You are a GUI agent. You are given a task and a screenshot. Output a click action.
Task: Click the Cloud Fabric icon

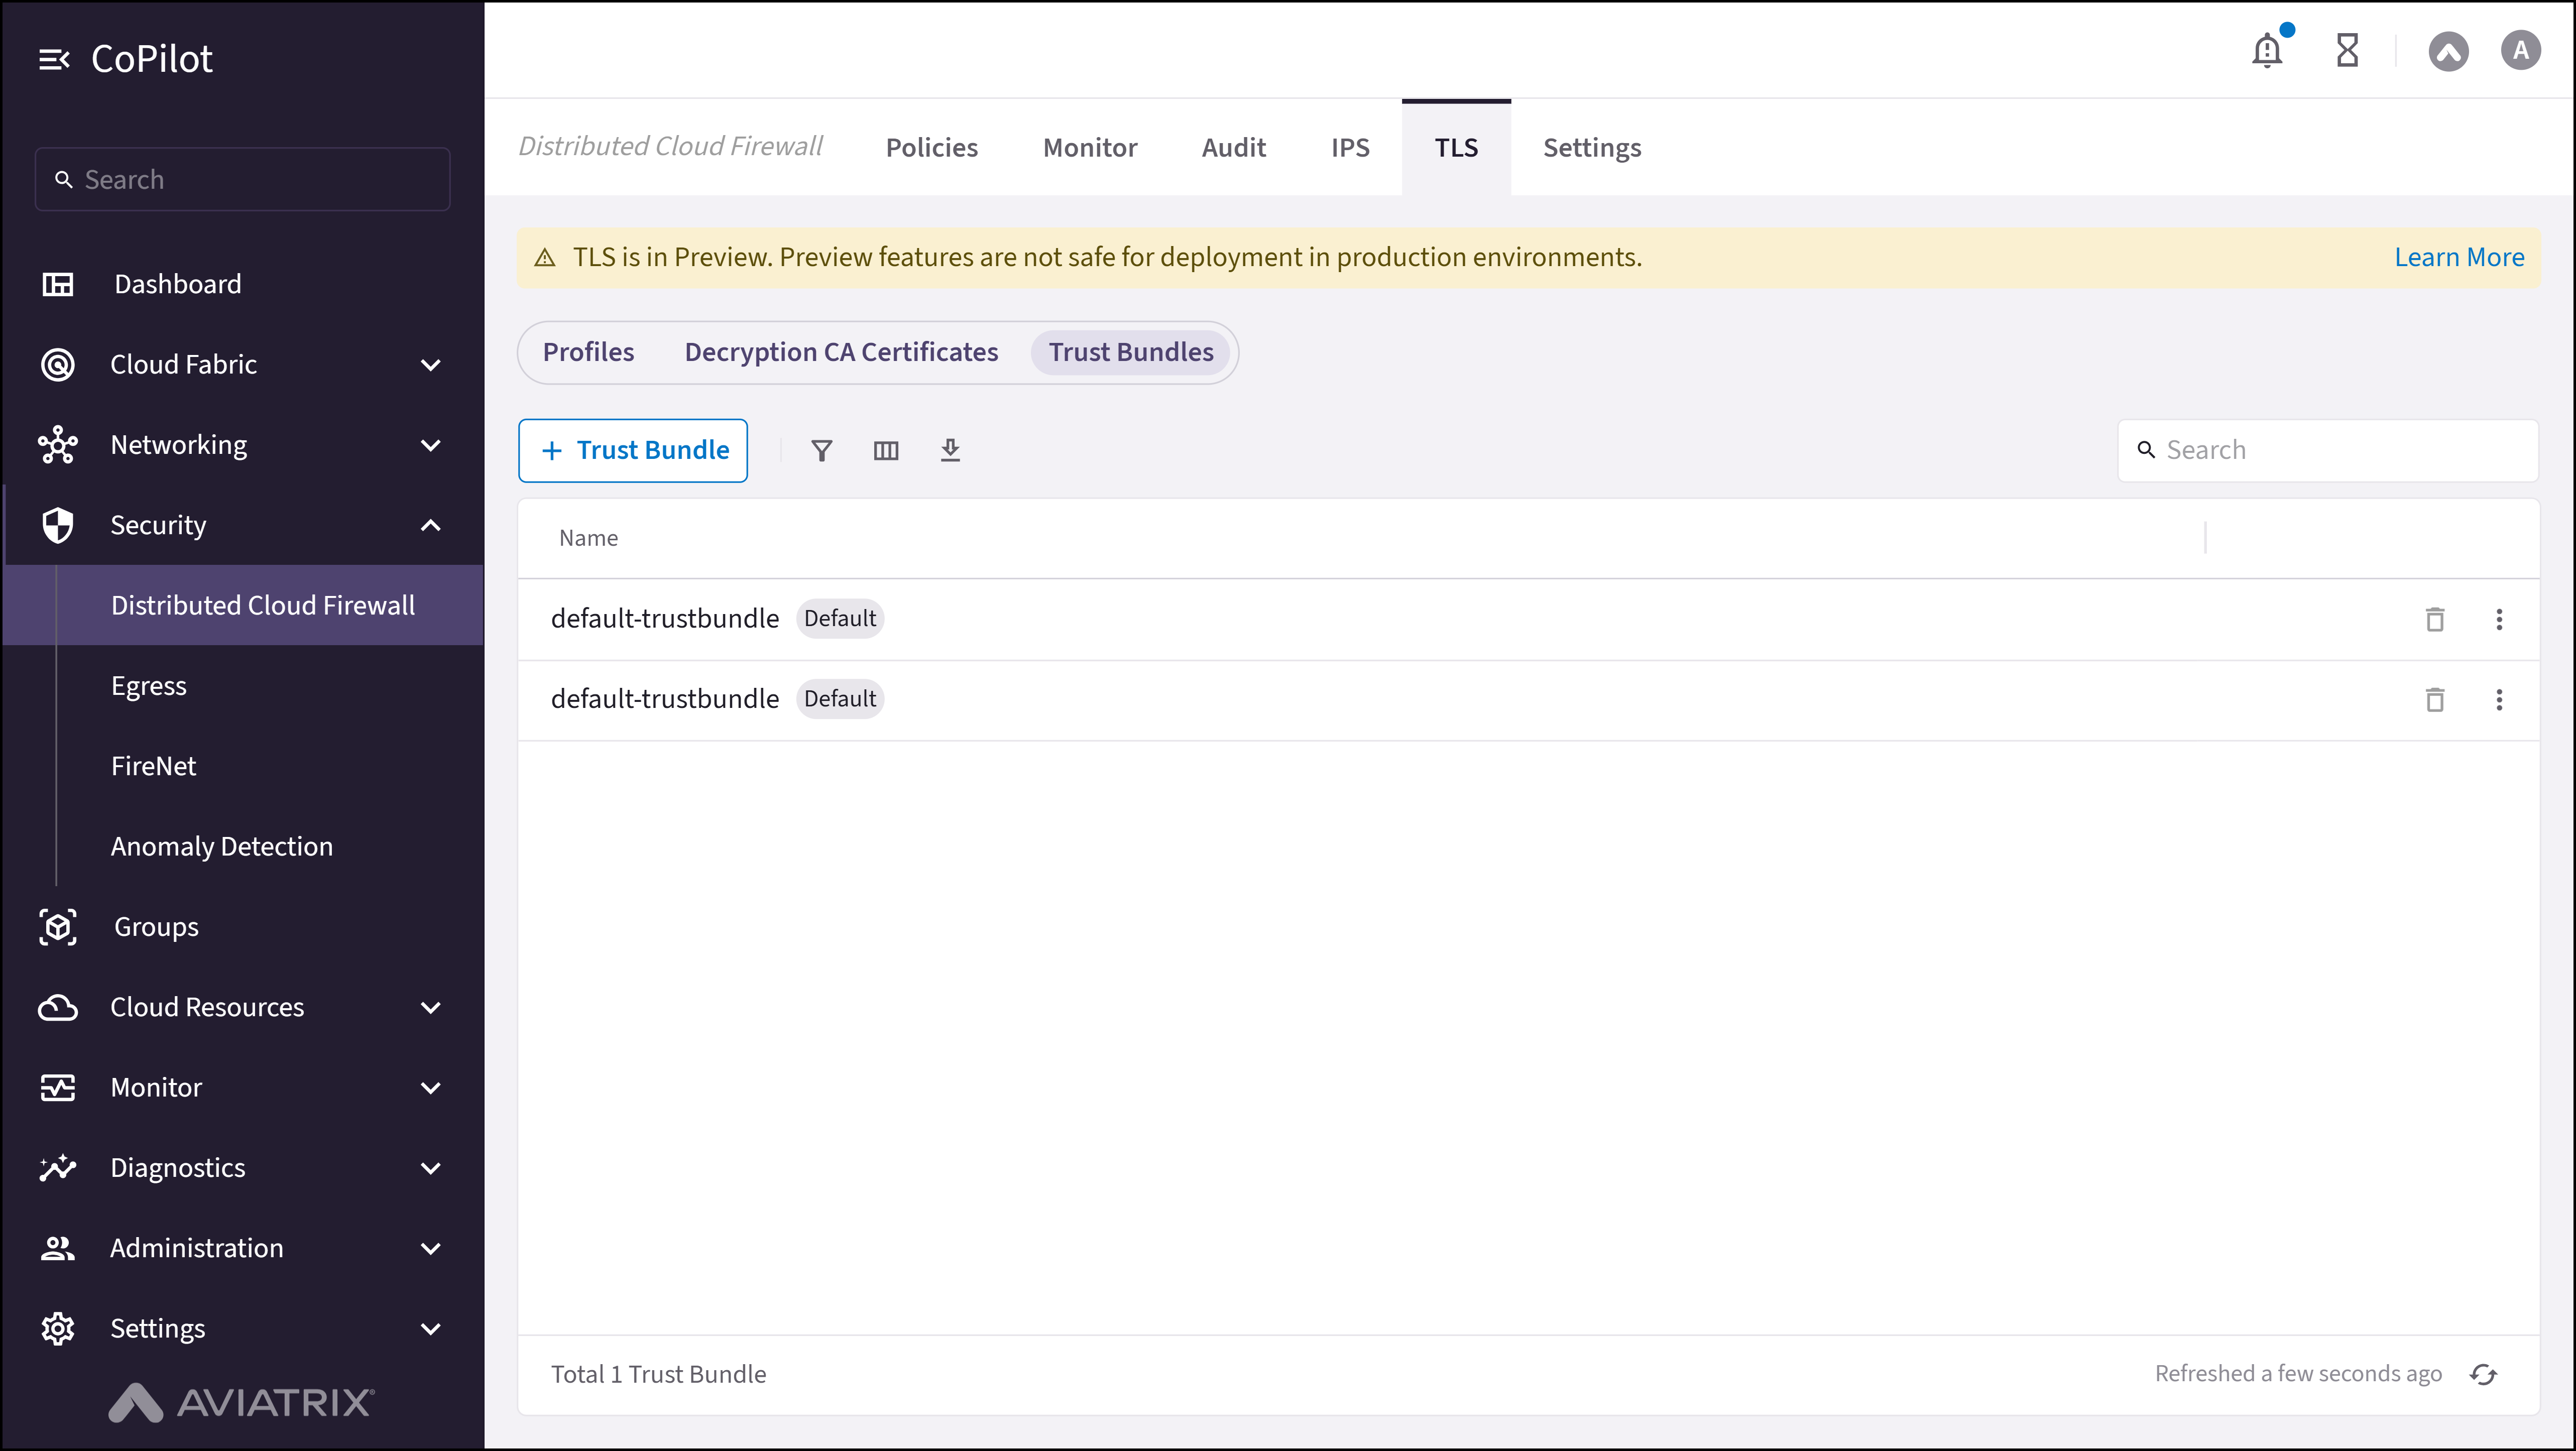click(58, 364)
